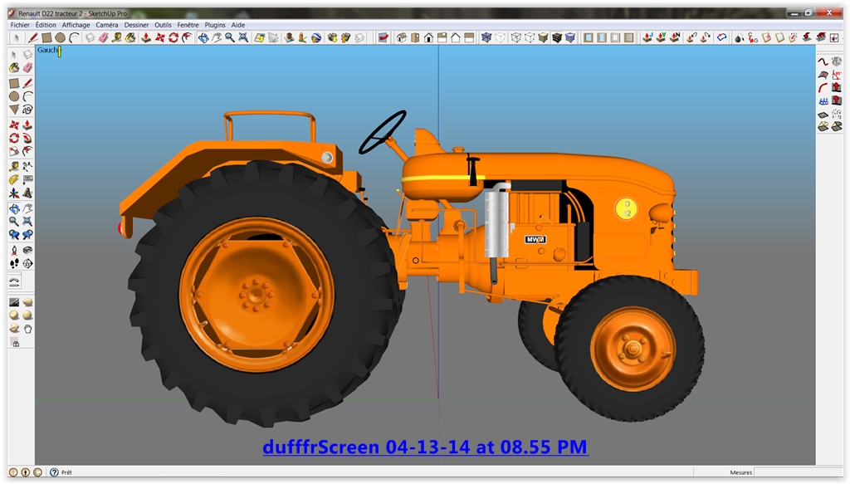Image resolution: width=850 pixels, height=484 pixels.
Task: Open the Édition menu
Action: pos(46,25)
